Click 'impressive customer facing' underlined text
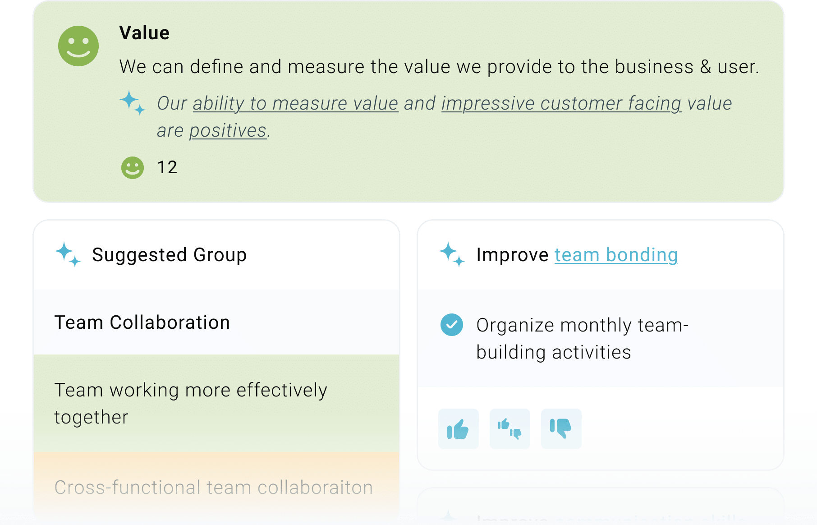Image resolution: width=817 pixels, height=525 pixels. (x=561, y=103)
